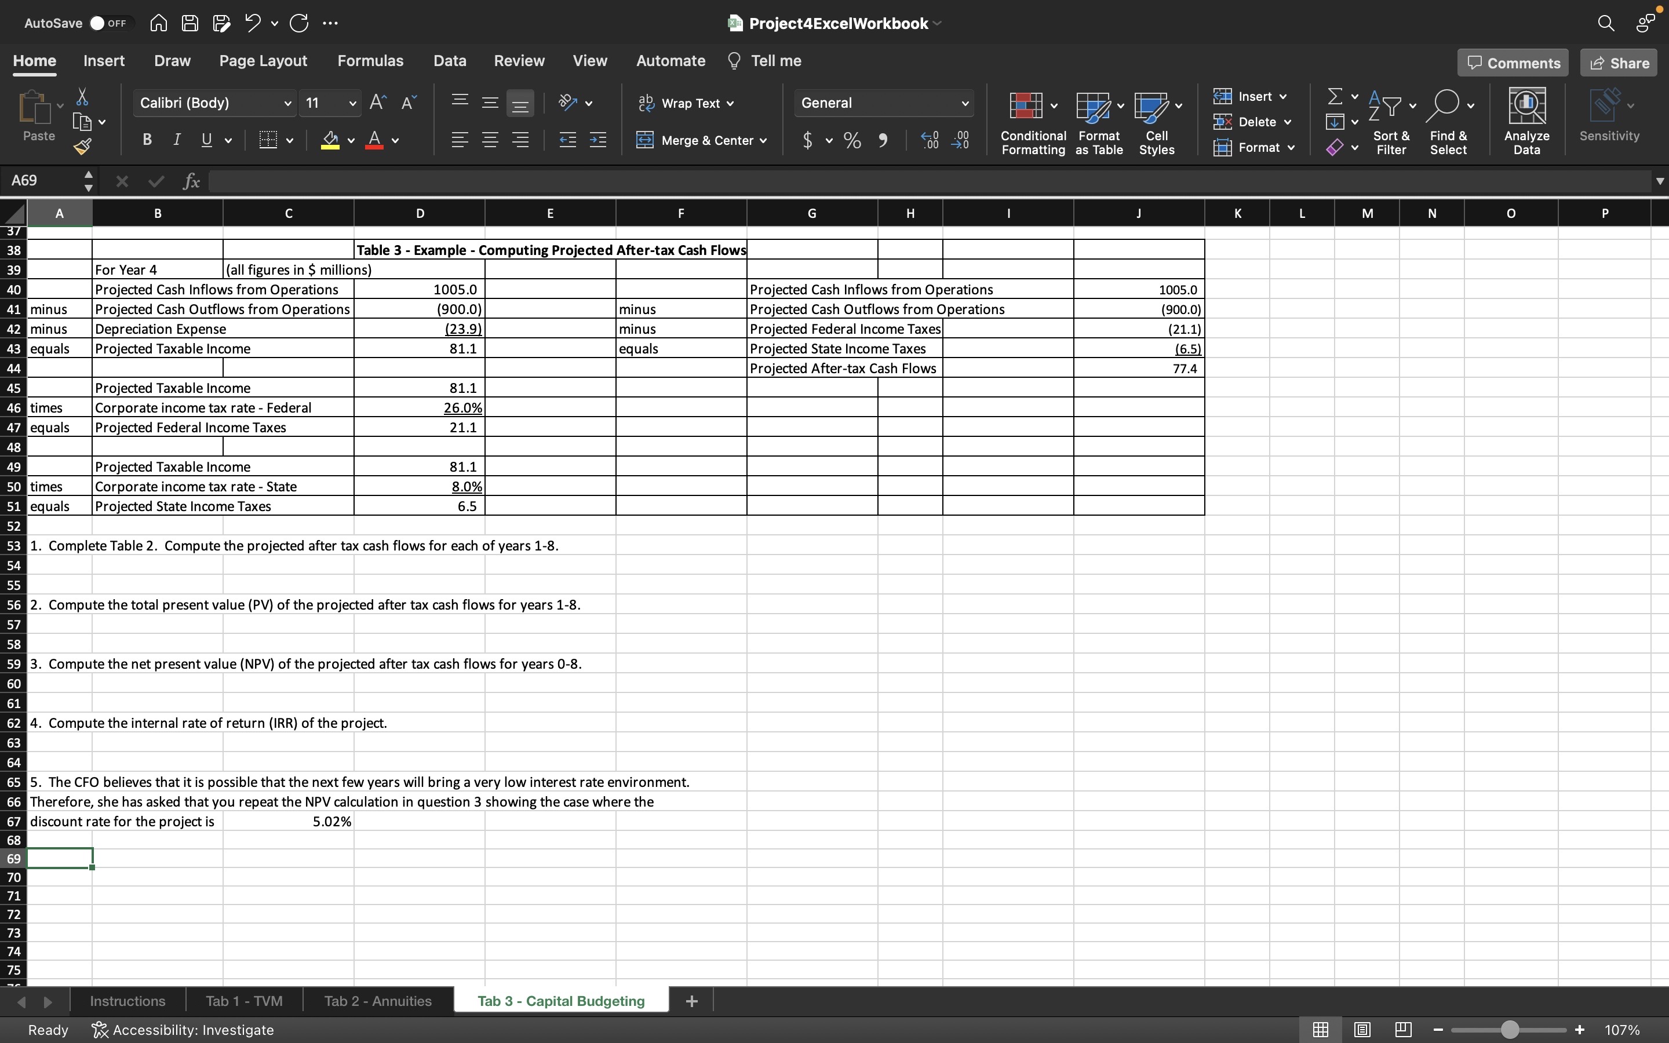Apply the Percent Style format
This screenshot has width=1669, height=1043.
tap(852, 141)
